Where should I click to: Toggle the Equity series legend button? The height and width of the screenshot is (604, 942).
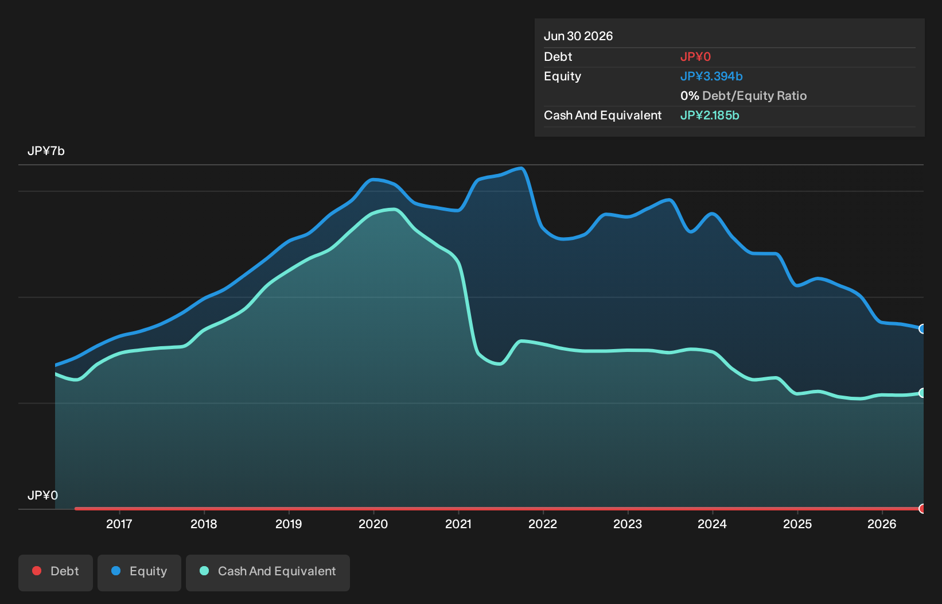[x=139, y=572]
